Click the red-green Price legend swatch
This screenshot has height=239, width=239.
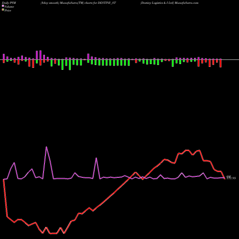pyautogui.click(x=3, y=10)
